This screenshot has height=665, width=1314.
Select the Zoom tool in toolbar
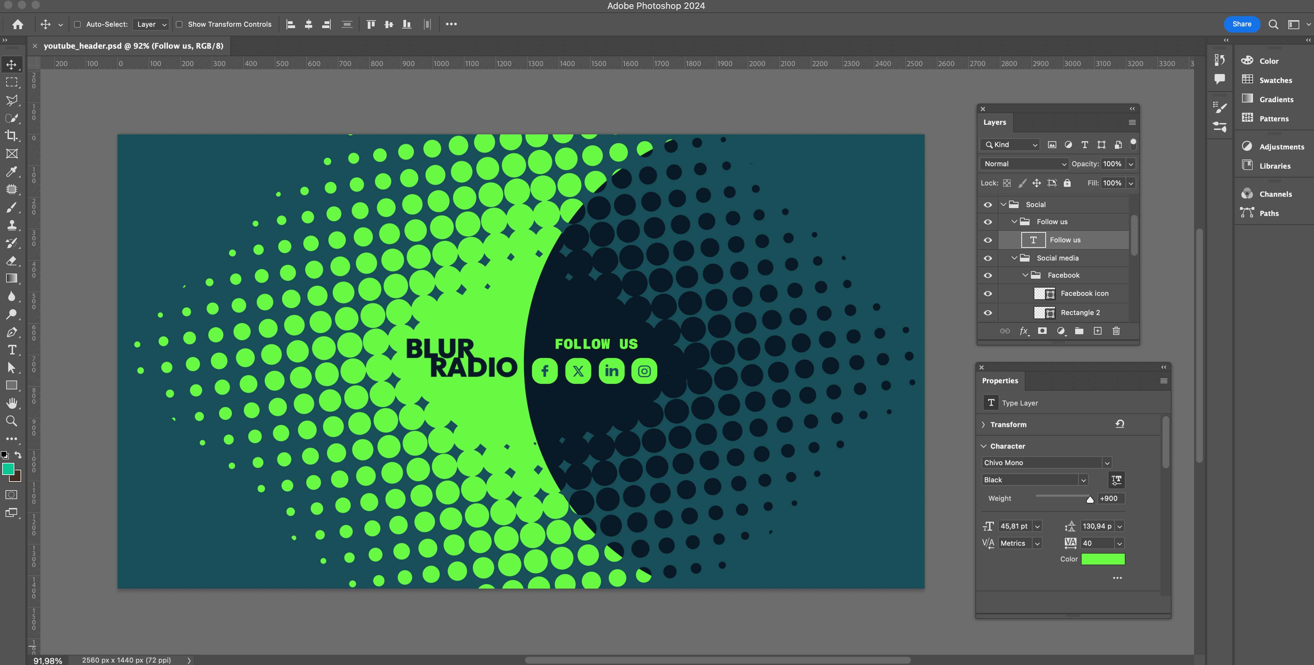[11, 421]
